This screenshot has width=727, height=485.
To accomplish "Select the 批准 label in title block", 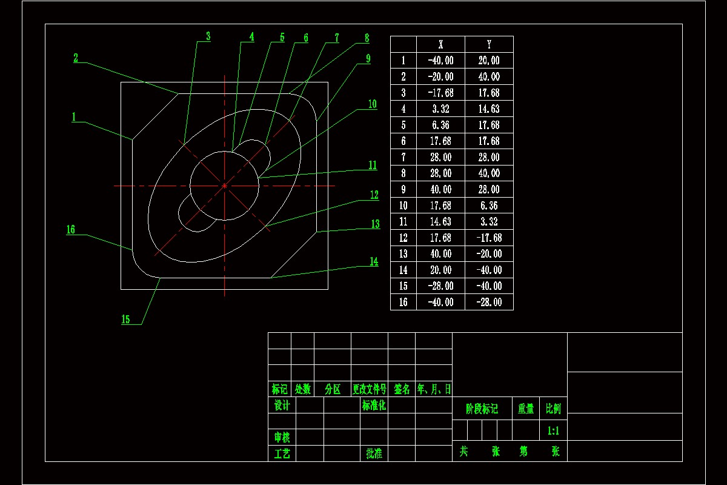I will tap(374, 453).
